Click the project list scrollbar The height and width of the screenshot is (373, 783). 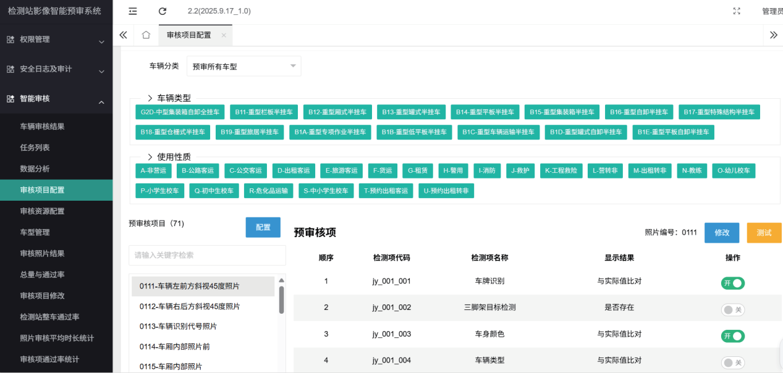pos(282,300)
